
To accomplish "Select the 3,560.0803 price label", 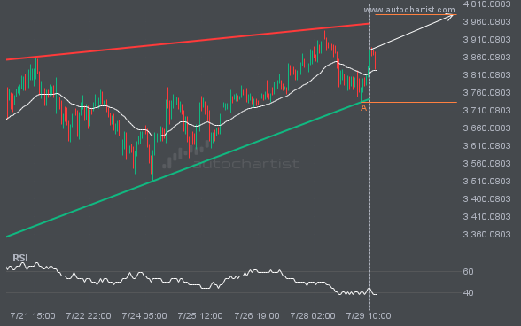I will coord(486,164).
